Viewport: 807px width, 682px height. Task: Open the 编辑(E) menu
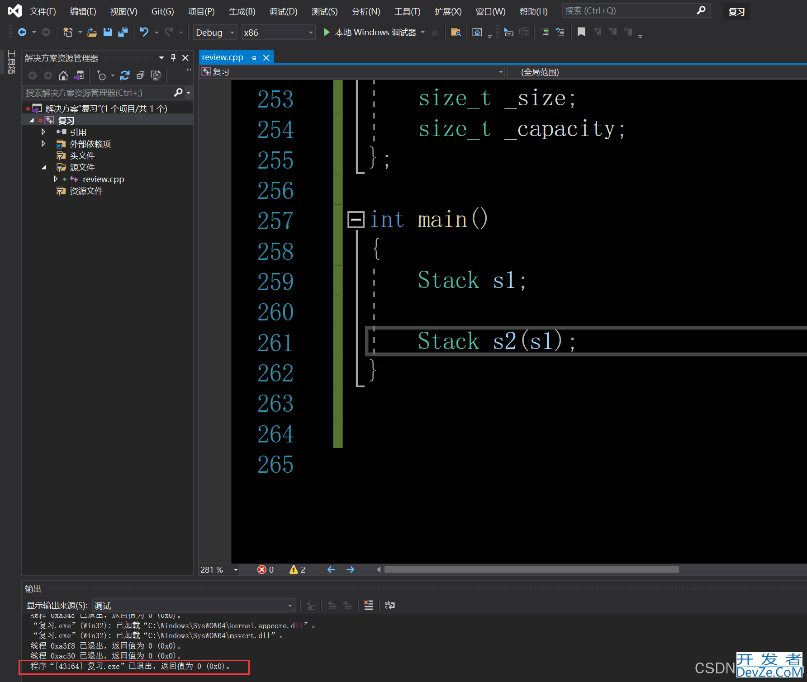point(83,11)
